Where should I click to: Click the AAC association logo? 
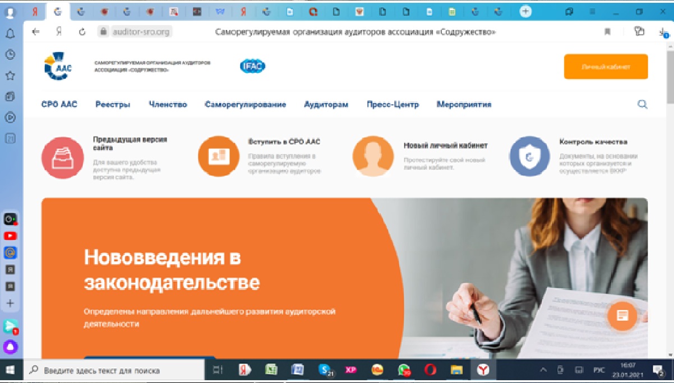coord(58,66)
